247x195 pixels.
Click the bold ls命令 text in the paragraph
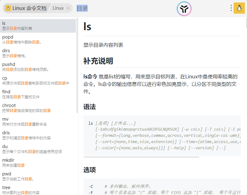click(90, 77)
